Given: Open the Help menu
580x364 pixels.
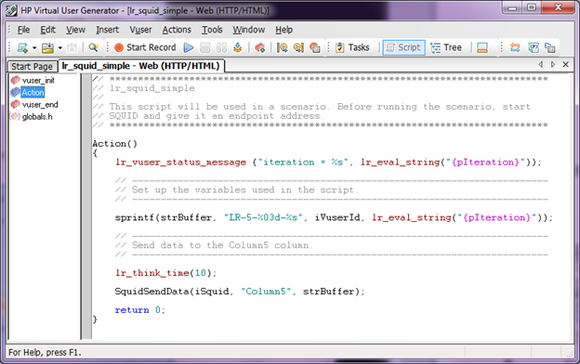Looking at the screenshot, I should click(x=283, y=30).
